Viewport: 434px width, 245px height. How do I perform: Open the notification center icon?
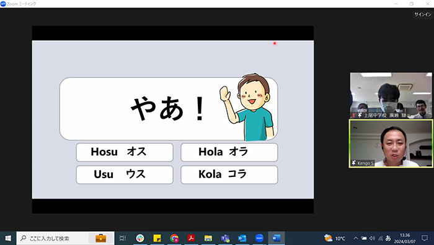tap(425, 238)
